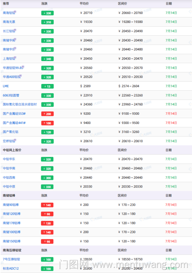Select the 南储铝棒 section header
192x273 pixels.
point(9,195)
